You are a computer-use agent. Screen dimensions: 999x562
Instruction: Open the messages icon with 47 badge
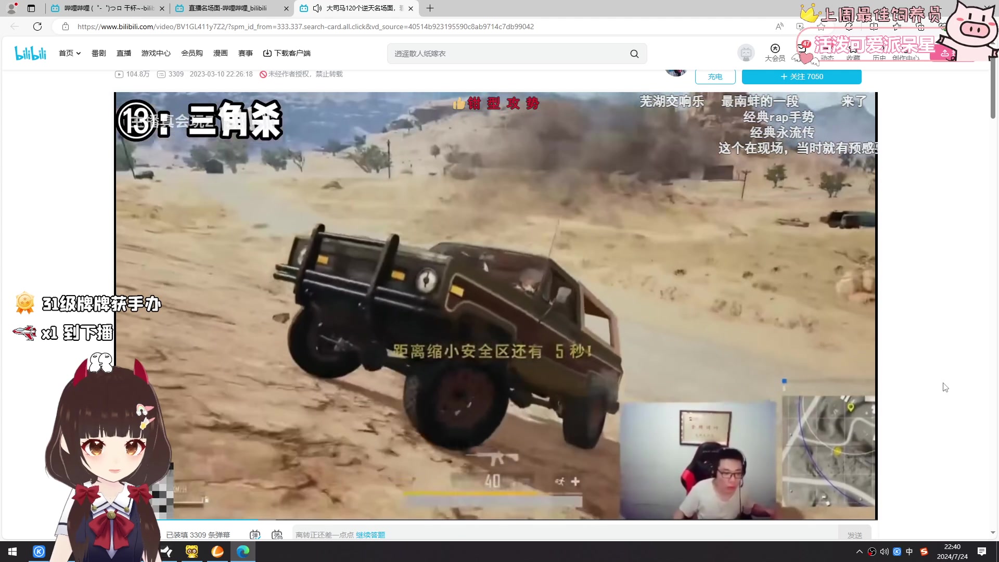click(802, 48)
